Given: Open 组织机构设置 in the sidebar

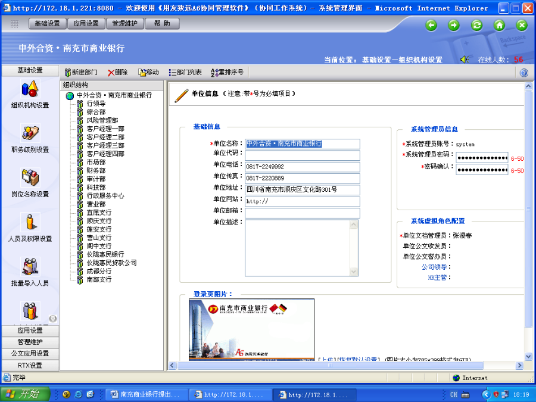Looking at the screenshot, I should click(30, 94).
